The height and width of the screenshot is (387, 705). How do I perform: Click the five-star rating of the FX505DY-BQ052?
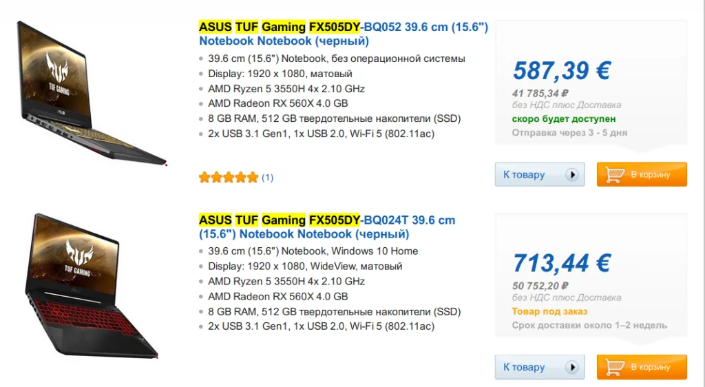[228, 178]
